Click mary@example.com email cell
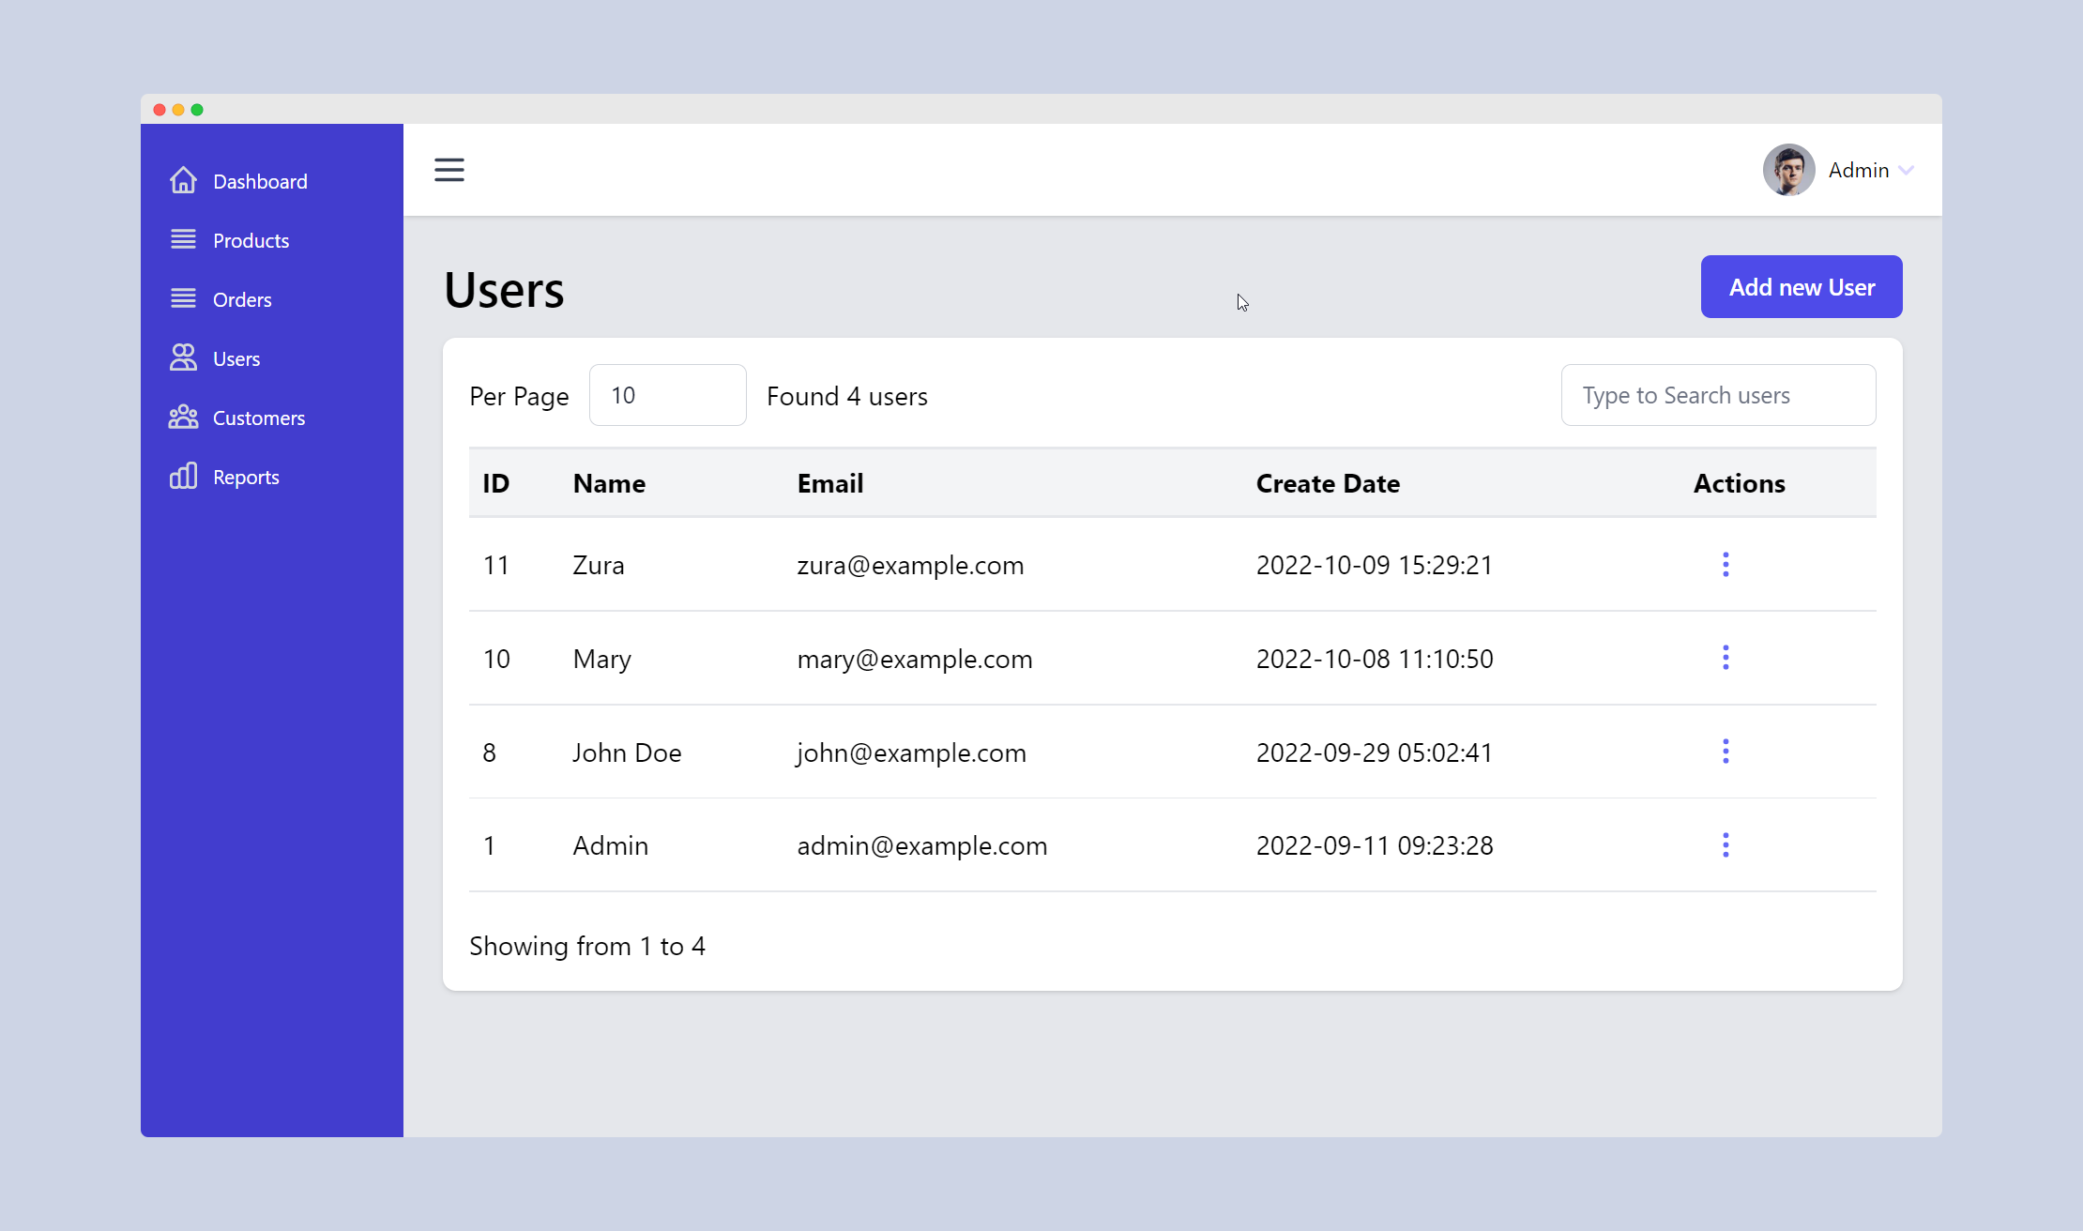 (915, 659)
